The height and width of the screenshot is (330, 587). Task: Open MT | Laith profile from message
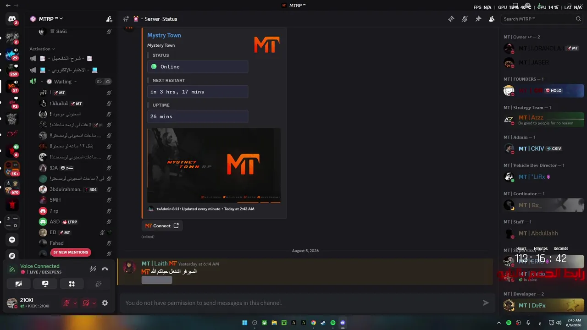[x=155, y=264]
